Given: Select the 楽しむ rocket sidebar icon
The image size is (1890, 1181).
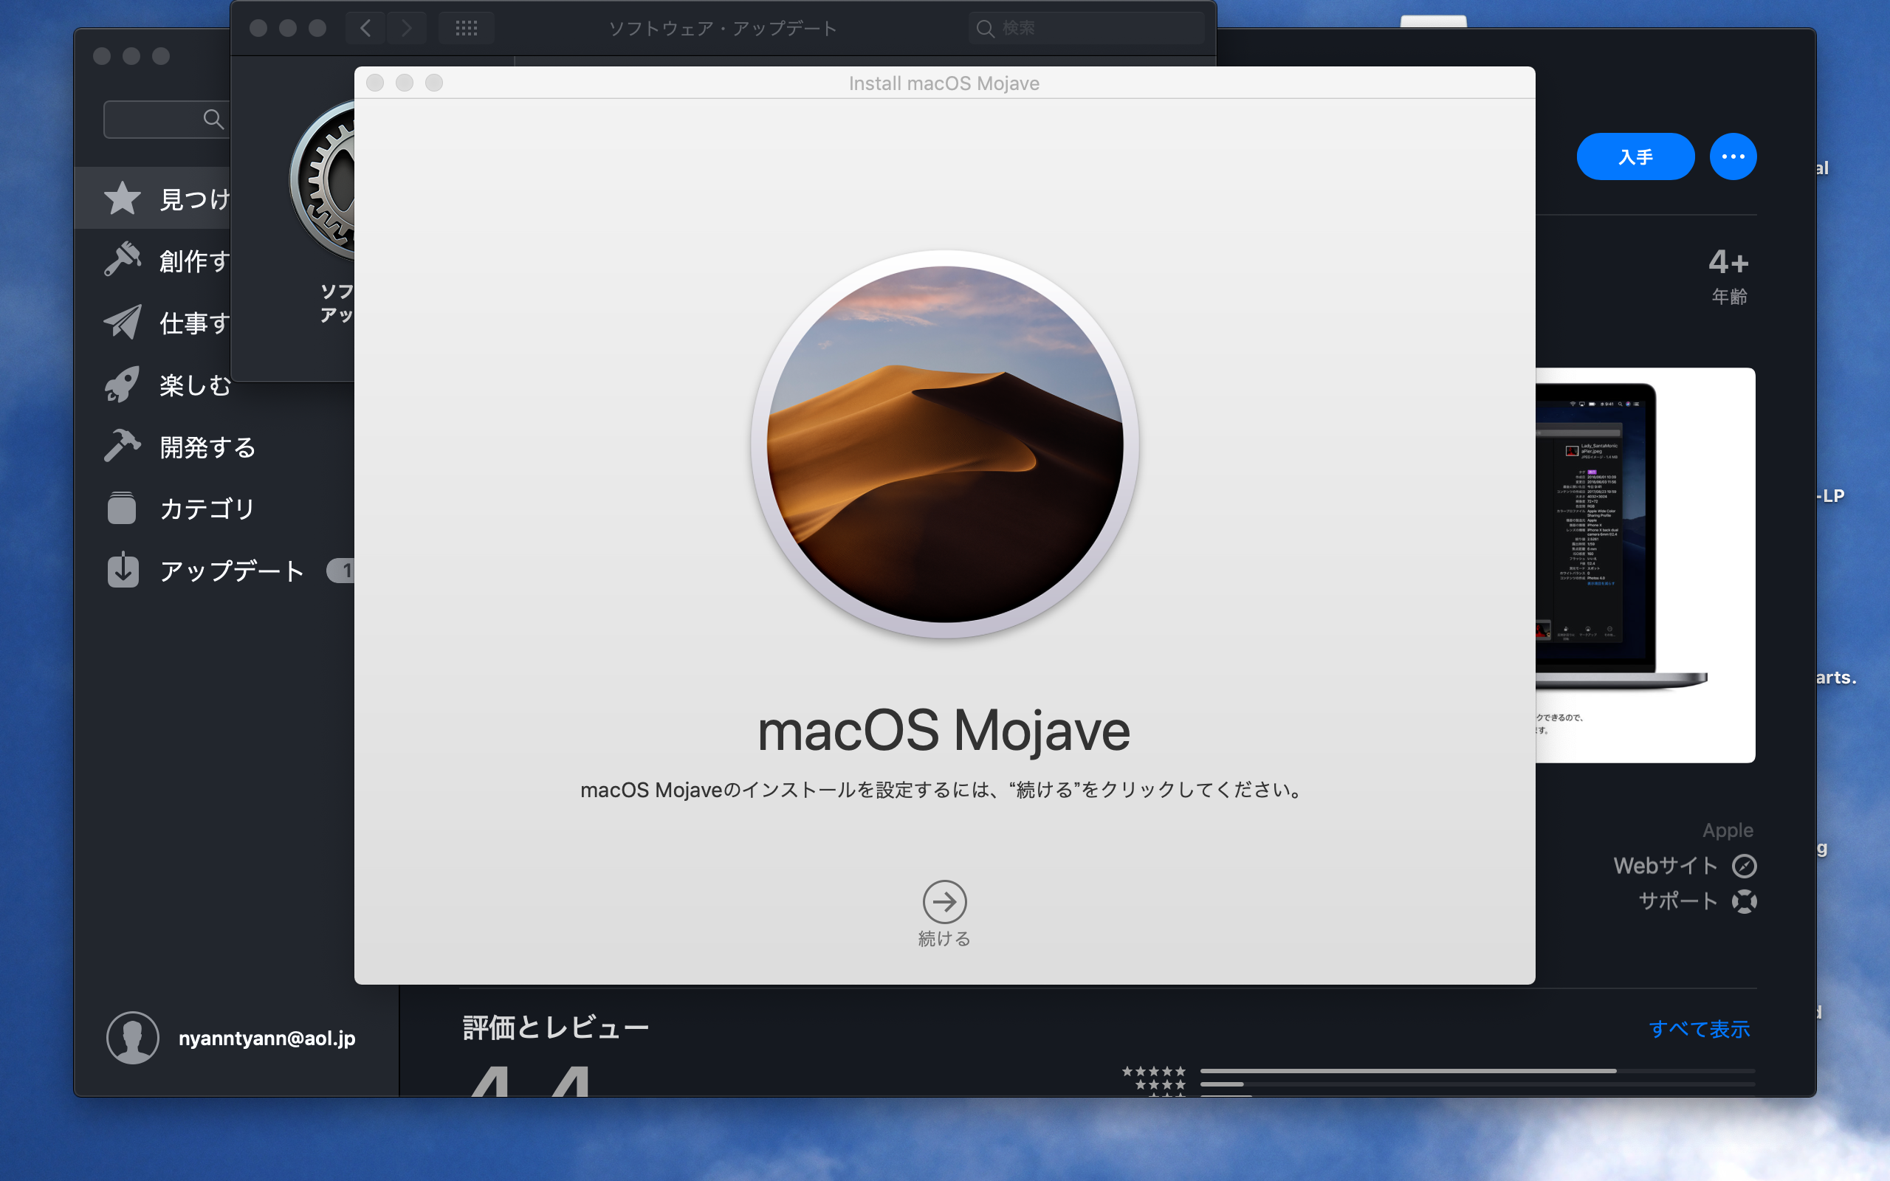Looking at the screenshot, I should pos(123,385).
